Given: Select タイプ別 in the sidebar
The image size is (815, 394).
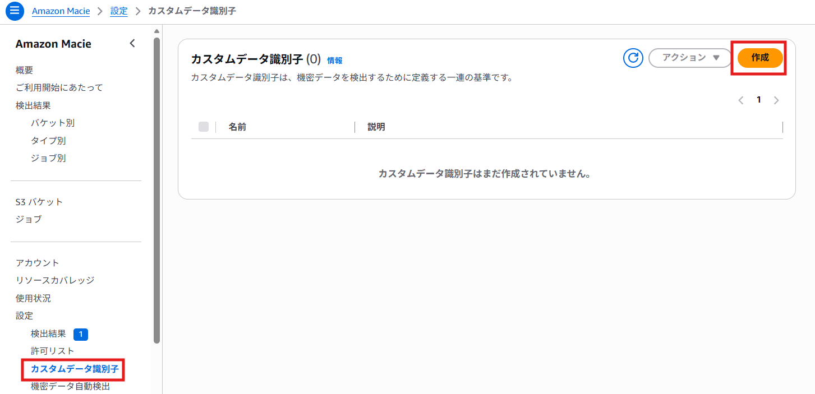Looking at the screenshot, I should pyautogui.click(x=48, y=141).
